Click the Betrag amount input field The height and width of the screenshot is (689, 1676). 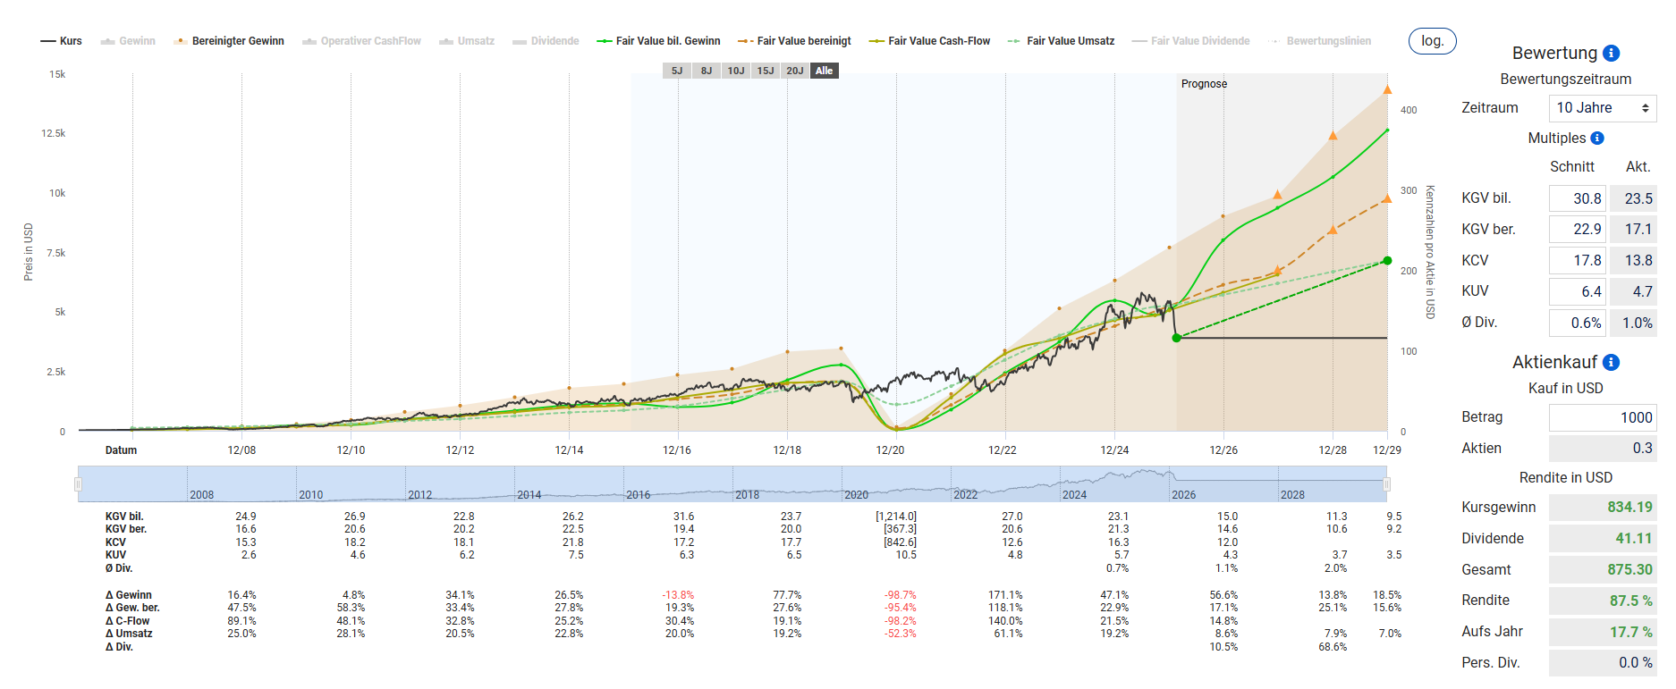tap(1602, 417)
